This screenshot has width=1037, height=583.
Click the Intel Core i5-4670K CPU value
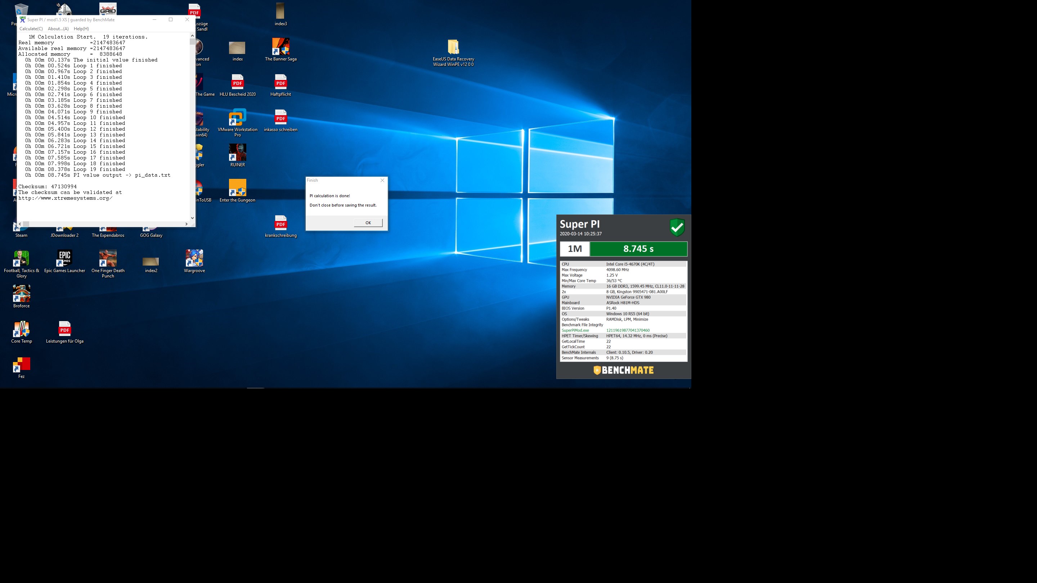coord(630,265)
